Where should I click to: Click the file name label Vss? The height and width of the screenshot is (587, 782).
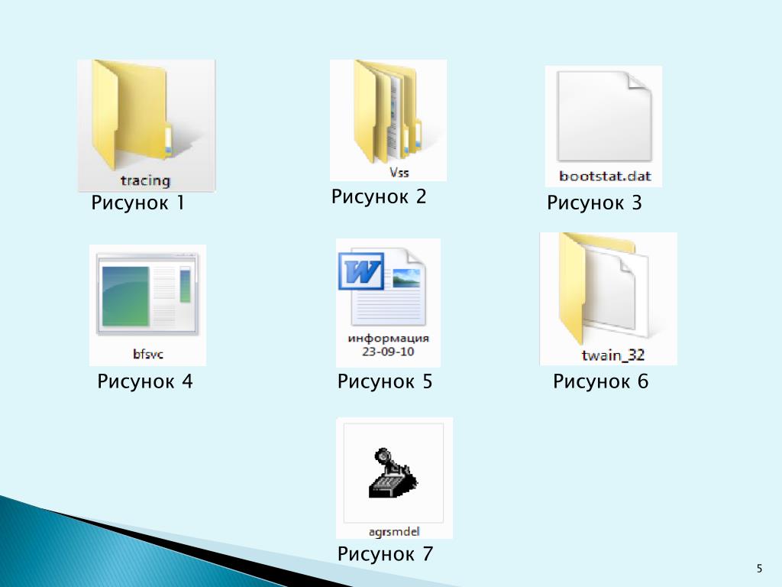click(x=399, y=173)
